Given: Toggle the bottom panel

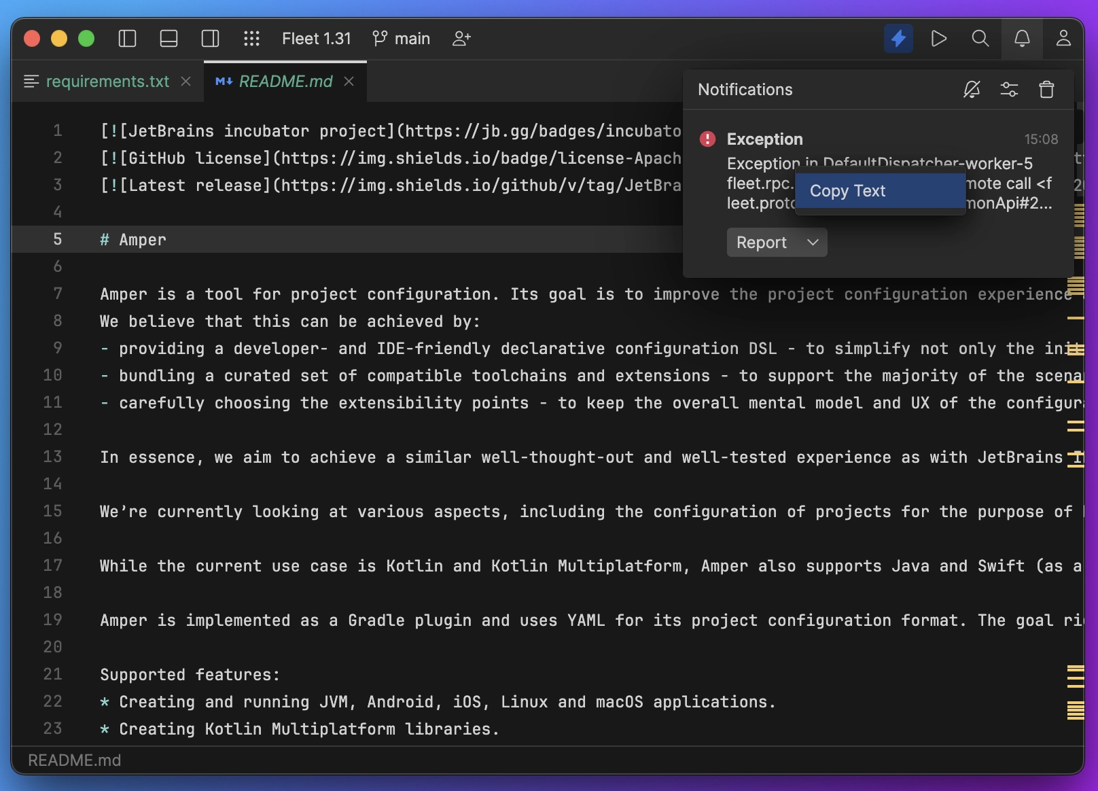Looking at the screenshot, I should (169, 39).
